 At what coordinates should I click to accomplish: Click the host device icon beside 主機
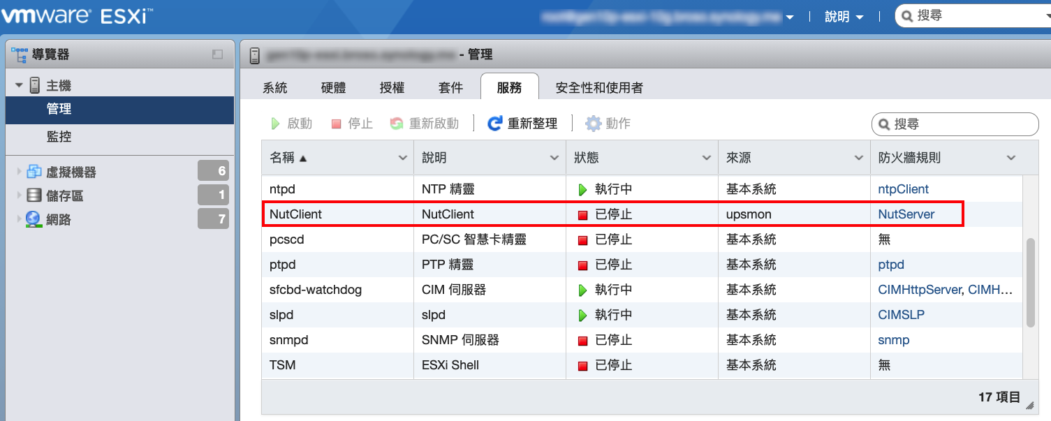[34, 86]
